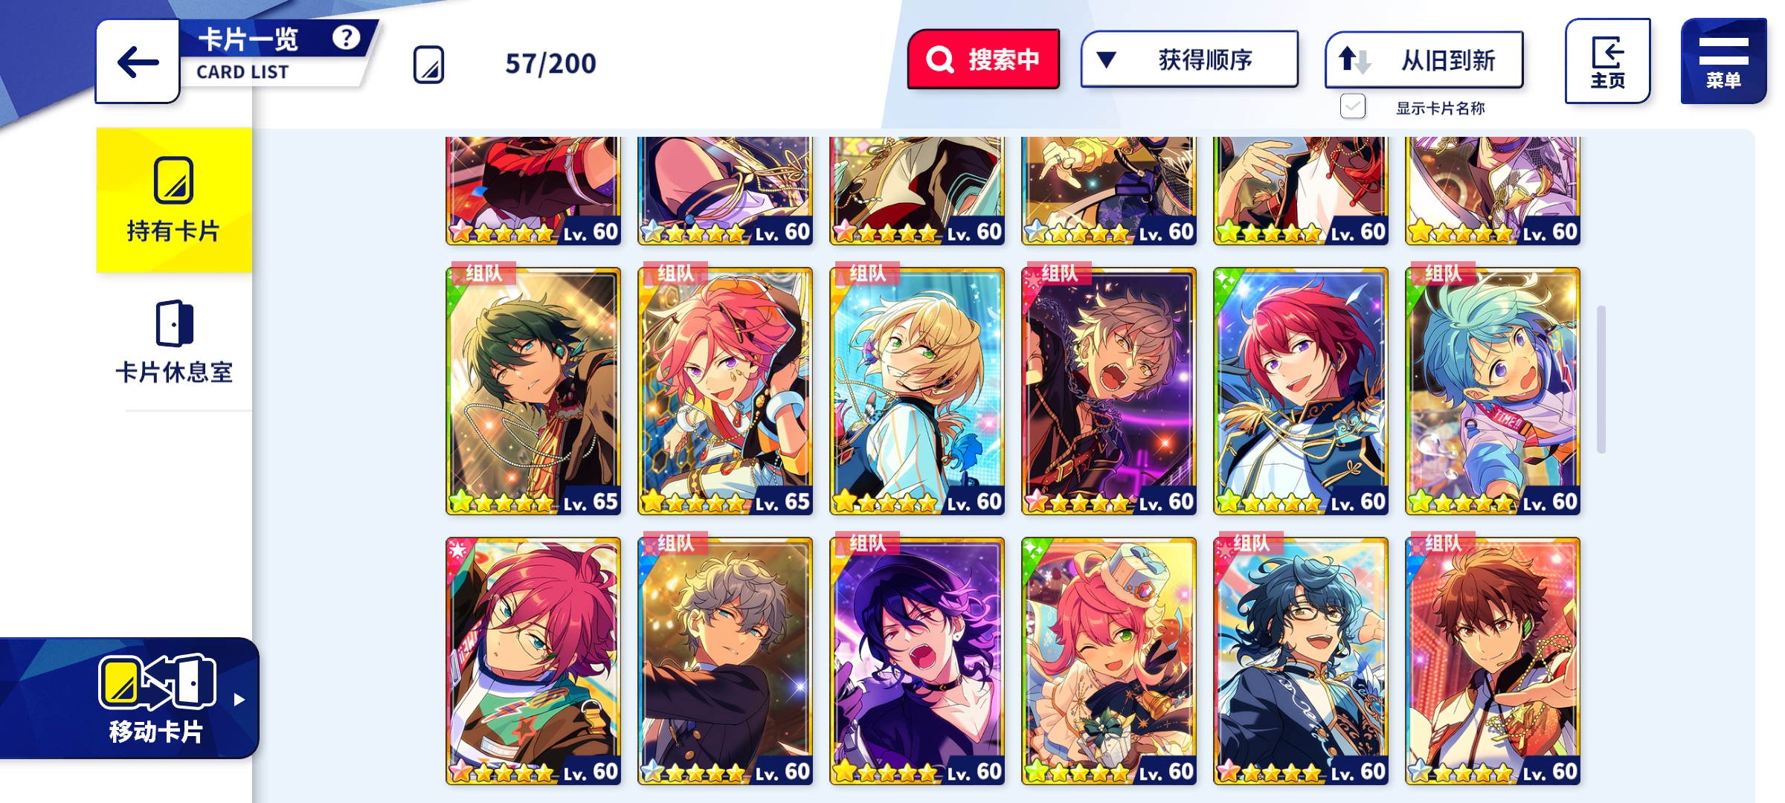Click the dropdown triangle in 获得顺序

coord(1107,59)
